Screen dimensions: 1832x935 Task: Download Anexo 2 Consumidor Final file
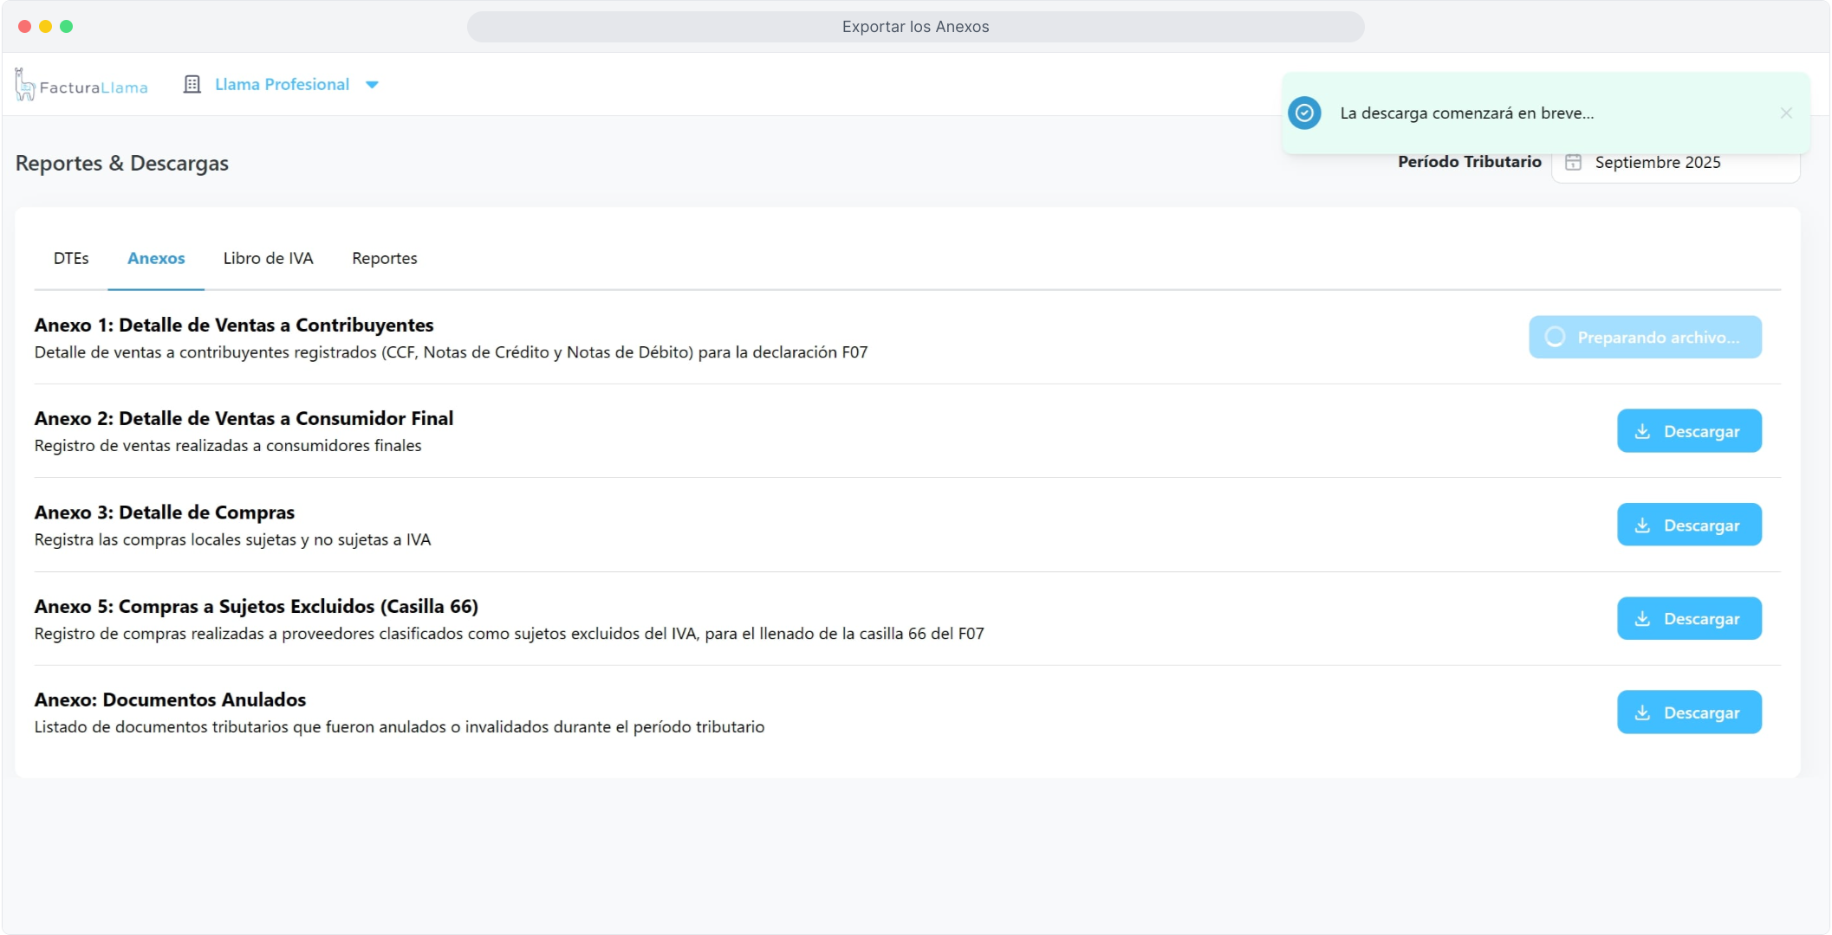click(x=1689, y=431)
